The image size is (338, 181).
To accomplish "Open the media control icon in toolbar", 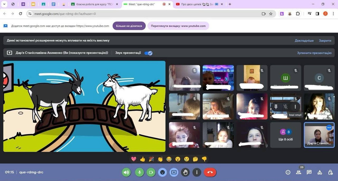I will [x=310, y=13].
